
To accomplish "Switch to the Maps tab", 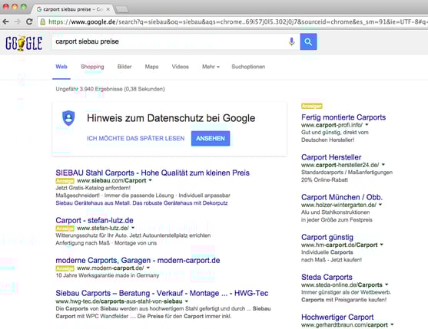I will [x=151, y=67].
